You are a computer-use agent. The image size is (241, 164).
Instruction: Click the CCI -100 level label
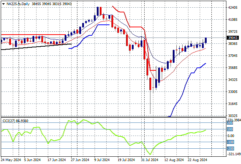click(230, 142)
